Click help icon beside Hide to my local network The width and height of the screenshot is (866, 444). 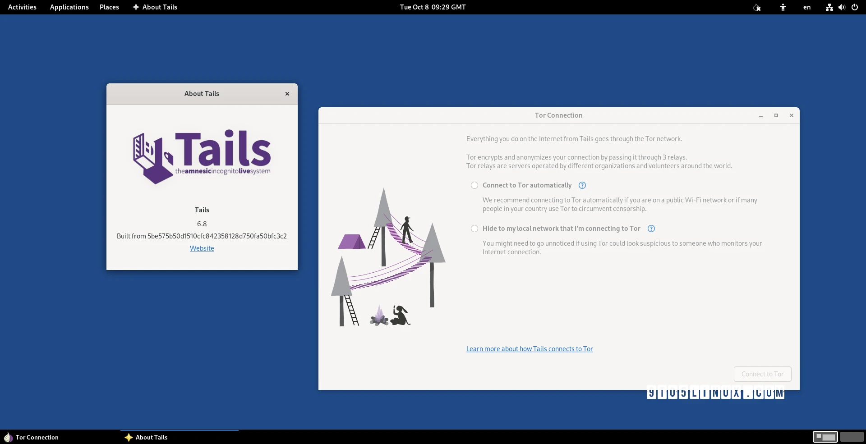651,229
